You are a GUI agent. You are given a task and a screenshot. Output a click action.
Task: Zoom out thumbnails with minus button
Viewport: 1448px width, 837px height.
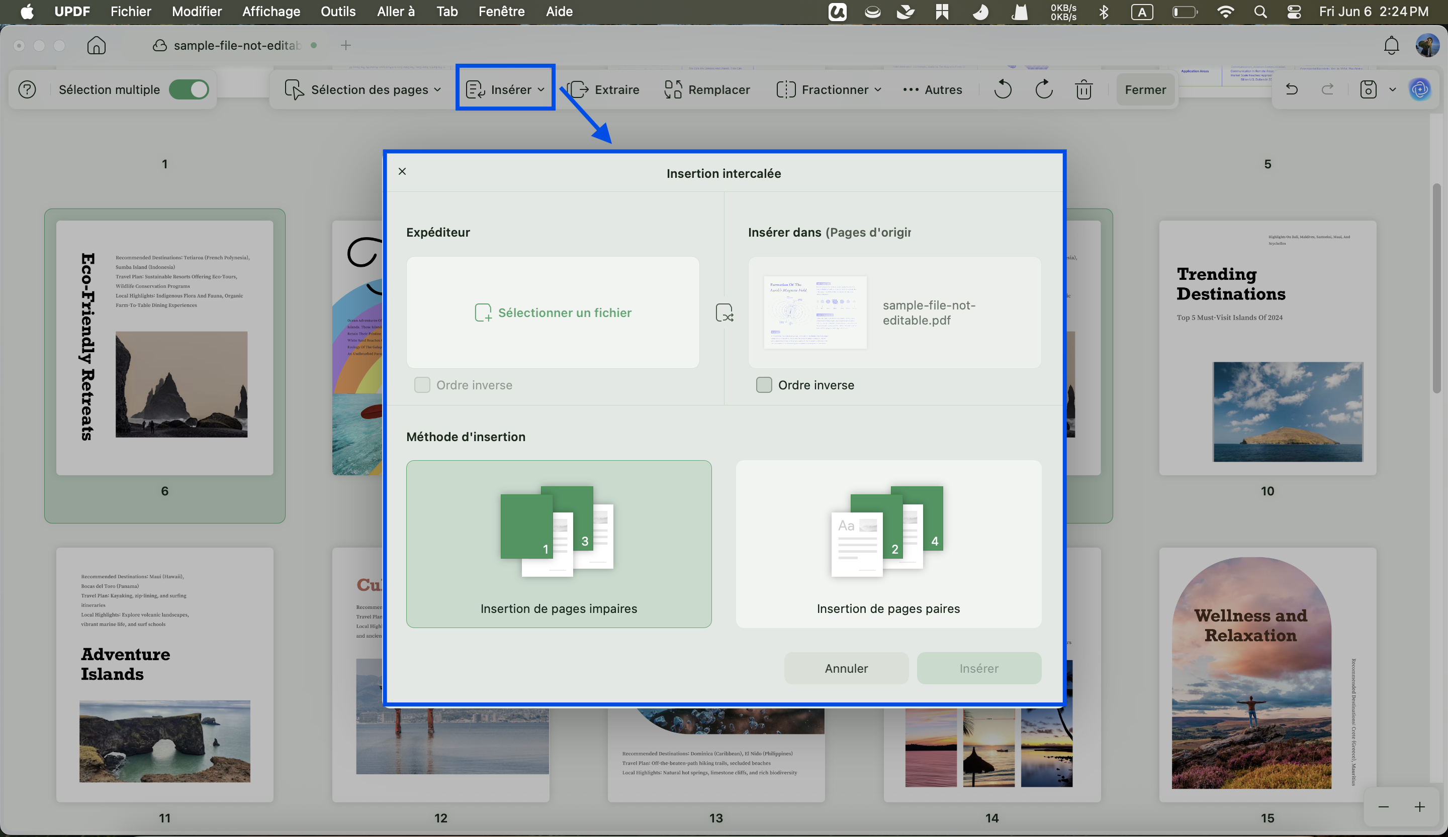[1384, 807]
